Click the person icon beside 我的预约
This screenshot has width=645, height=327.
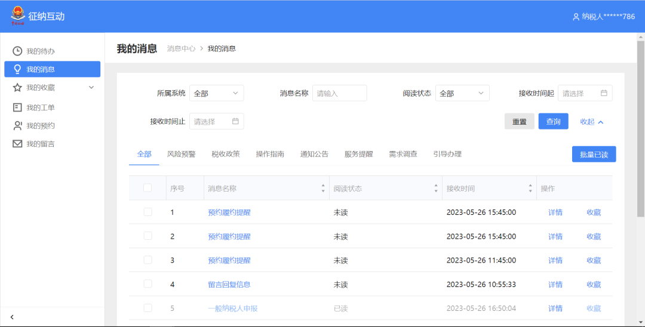point(17,126)
